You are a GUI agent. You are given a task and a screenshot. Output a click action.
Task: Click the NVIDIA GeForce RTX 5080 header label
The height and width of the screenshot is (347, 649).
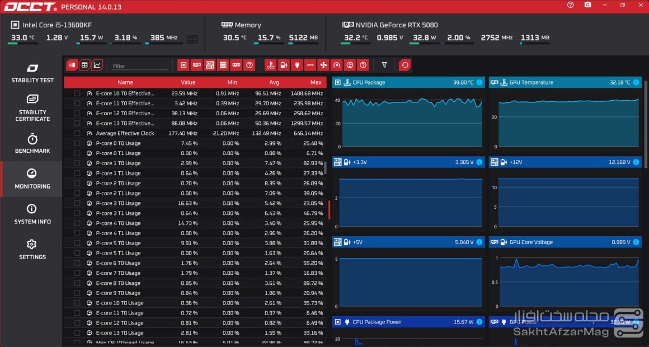(x=397, y=25)
